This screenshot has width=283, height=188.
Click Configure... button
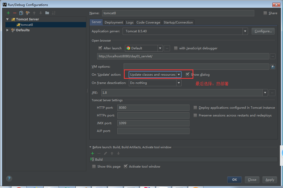(x=263, y=31)
